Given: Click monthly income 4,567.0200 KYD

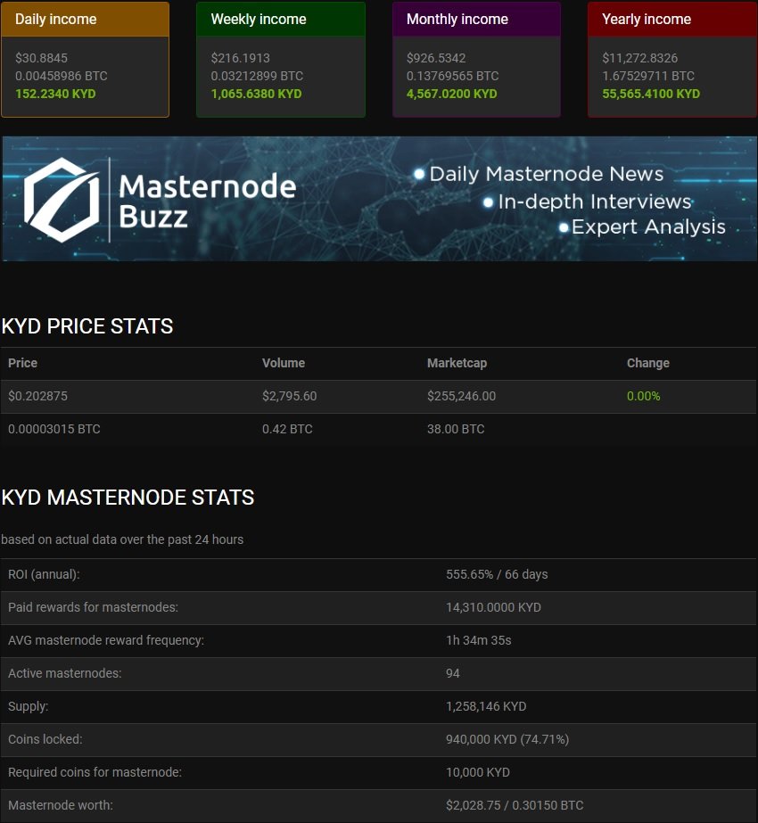Looking at the screenshot, I should click(x=452, y=94).
